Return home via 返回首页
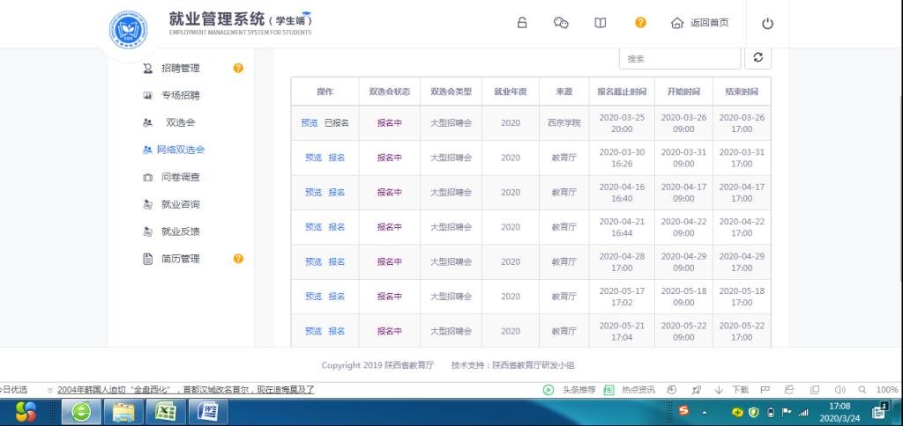Viewport: 903px width, 426px height. tap(700, 23)
